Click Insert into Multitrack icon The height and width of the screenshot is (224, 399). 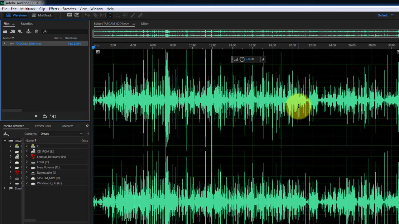pos(28,31)
